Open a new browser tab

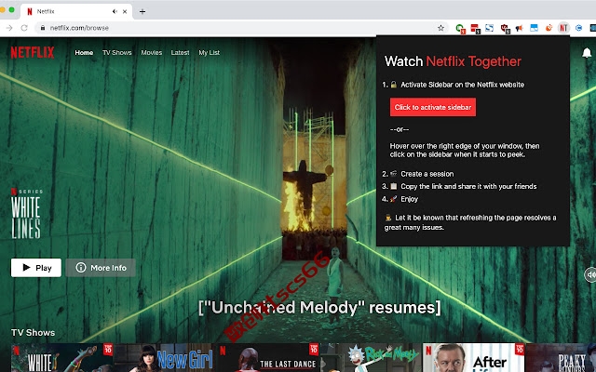click(x=142, y=11)
